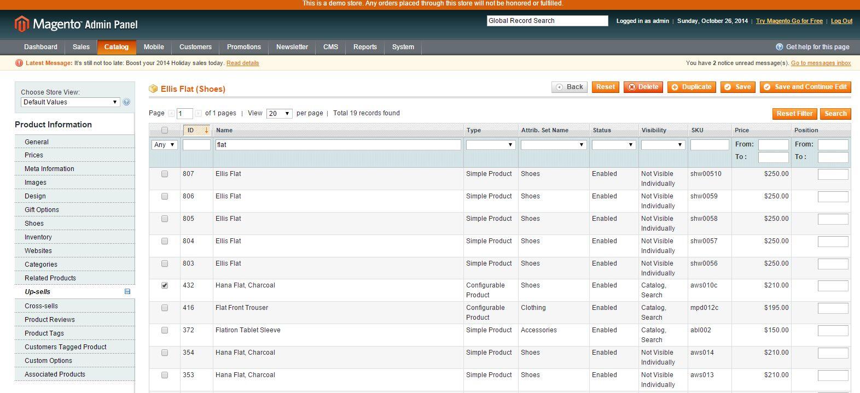Open the Type filter dropdown
The height and width of the screenshot is (393, 860).
(x=491, y=145)
